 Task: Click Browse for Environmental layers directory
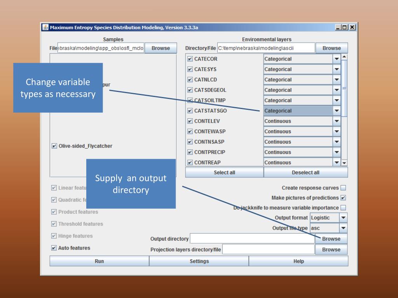(x=332, y=48)
